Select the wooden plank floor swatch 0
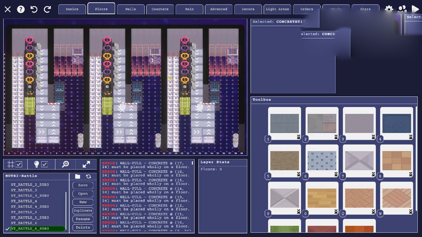The image size is (422, 237). click(x=322, y=198)
